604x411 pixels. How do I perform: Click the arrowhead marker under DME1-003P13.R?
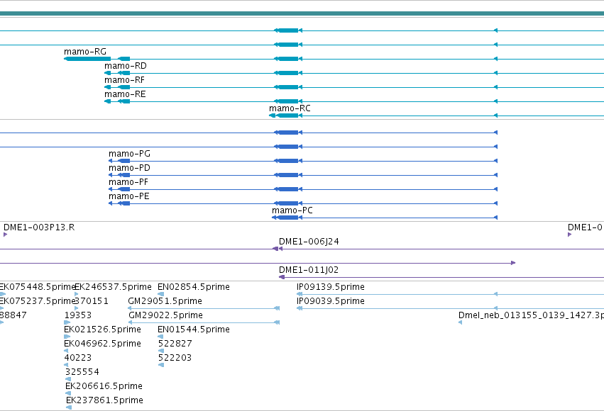(x=6, y=235)
